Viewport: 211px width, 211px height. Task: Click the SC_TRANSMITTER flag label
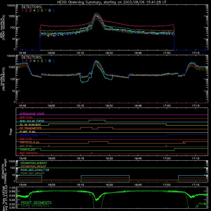(31, 128)
